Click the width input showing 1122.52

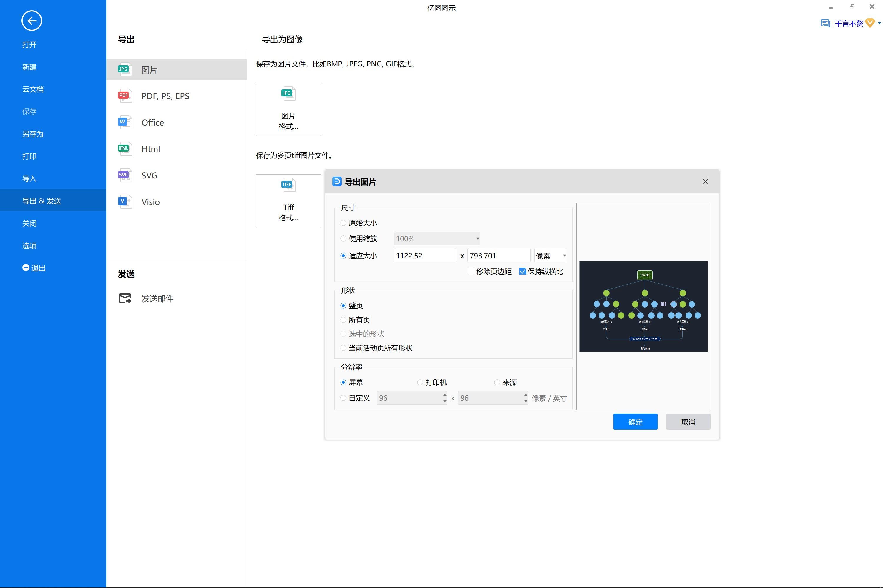point(425,255)
